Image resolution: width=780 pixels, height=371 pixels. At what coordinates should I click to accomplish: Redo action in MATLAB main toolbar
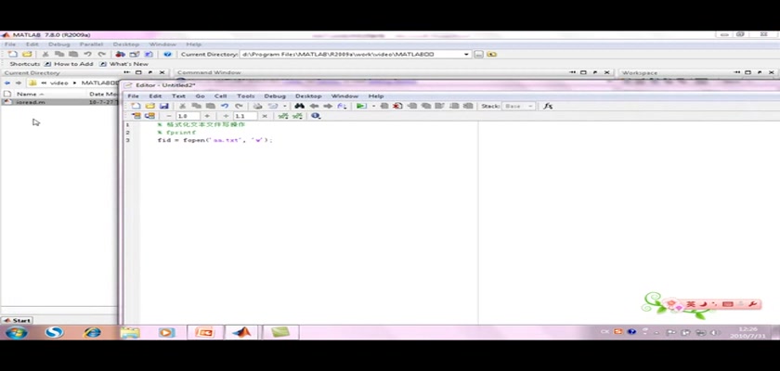pos(101,54)
